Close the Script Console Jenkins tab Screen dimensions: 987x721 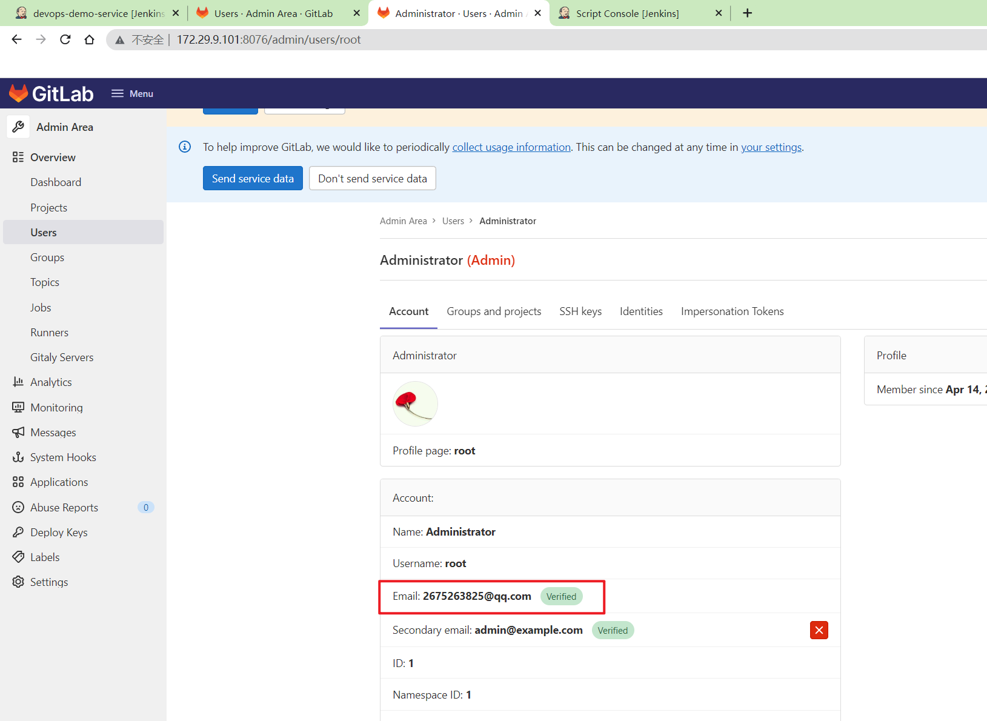click(x=719, y=13)
